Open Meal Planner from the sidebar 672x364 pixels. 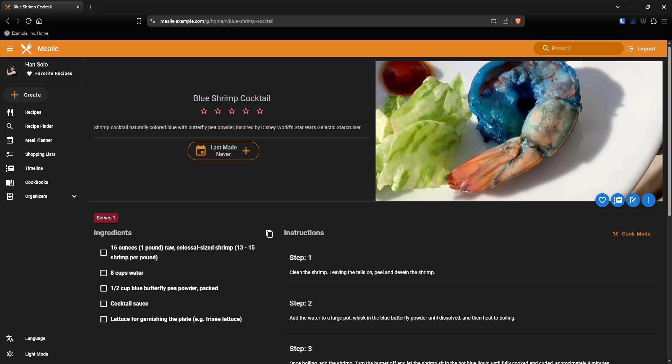tap(38, 140)
